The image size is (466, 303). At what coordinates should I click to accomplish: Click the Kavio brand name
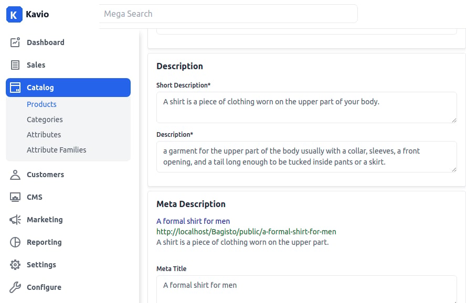click(37, 14)
